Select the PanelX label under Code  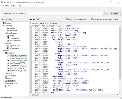[x=10, y=78]
